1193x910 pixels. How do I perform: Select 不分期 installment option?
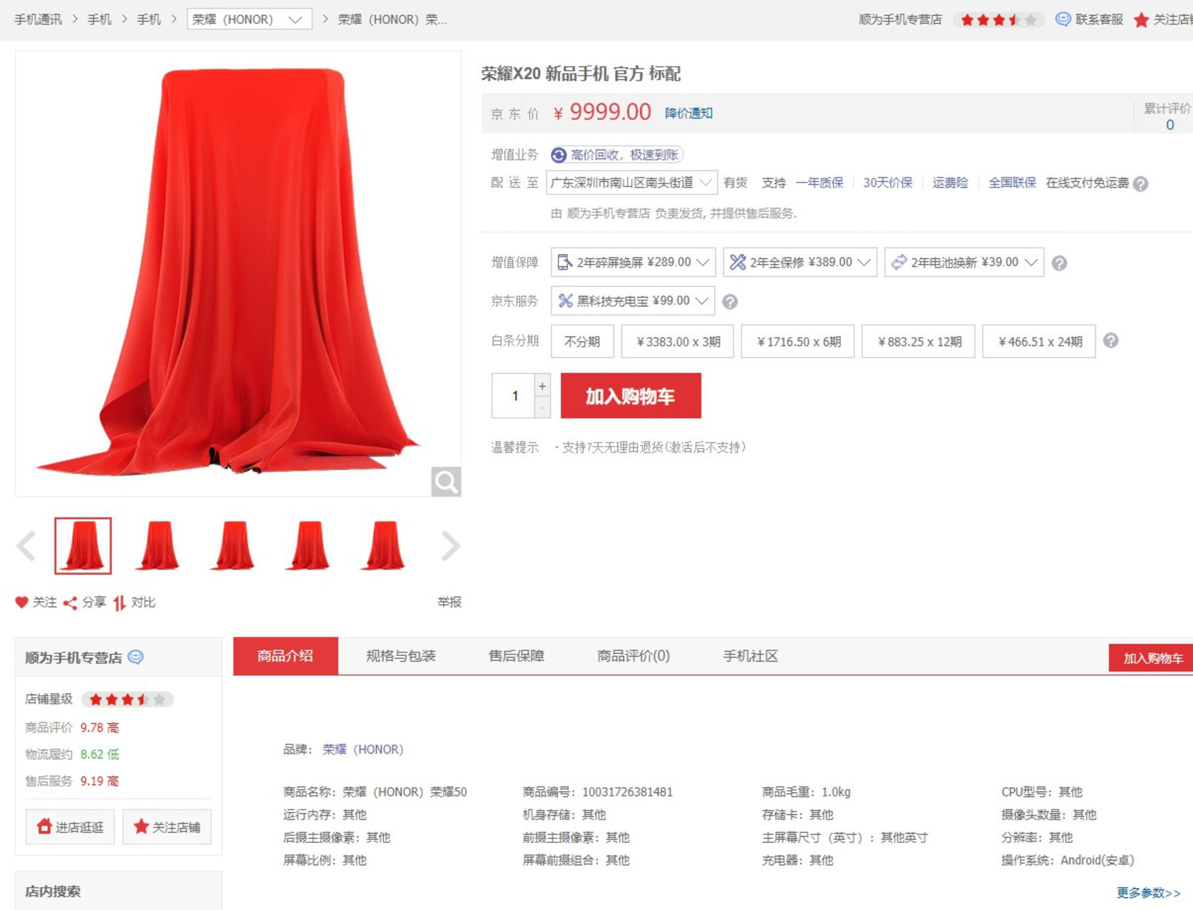click(582, 342)
